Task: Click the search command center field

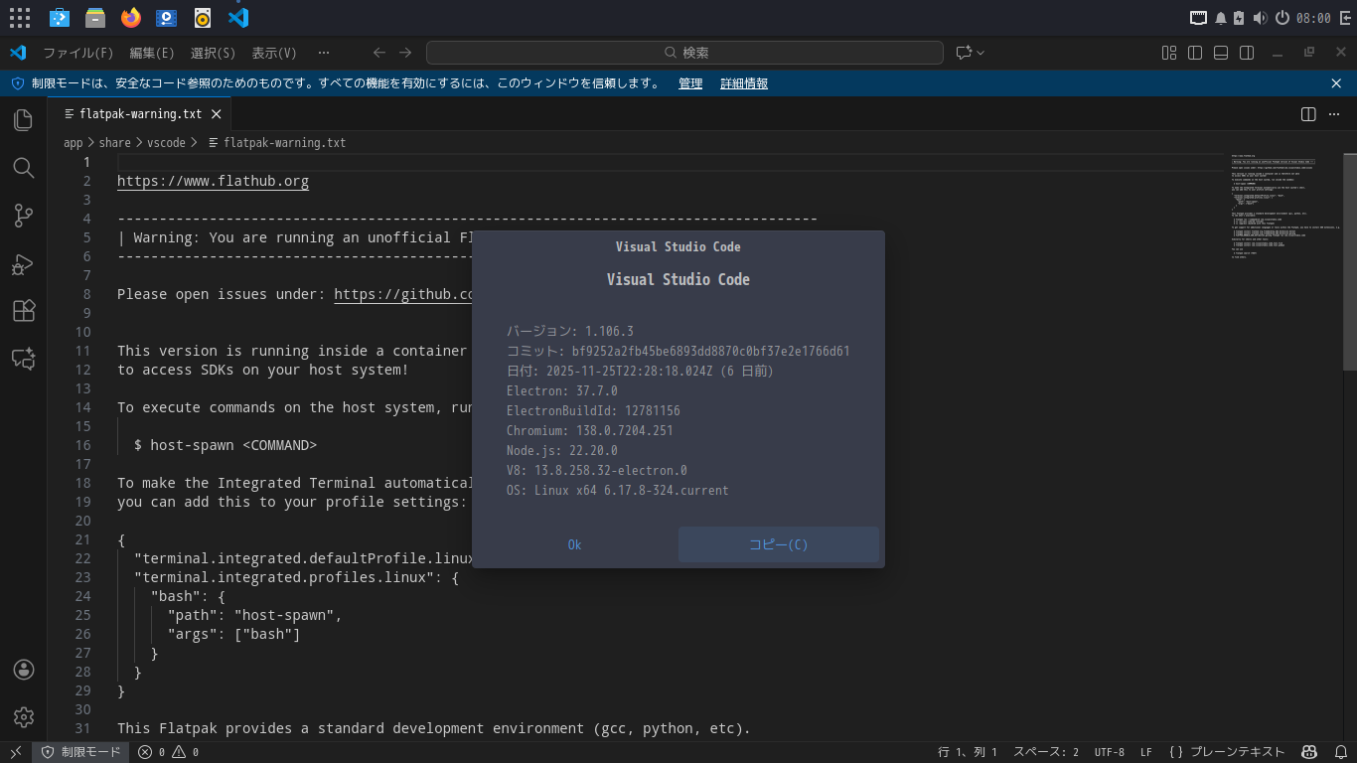Action: pyautogui.click(x=684, y=53)
